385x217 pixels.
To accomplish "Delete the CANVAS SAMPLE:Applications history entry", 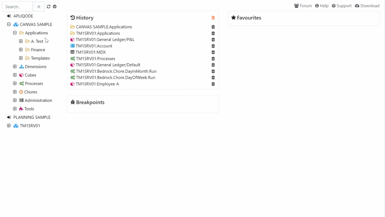I will tap(213, 27).
